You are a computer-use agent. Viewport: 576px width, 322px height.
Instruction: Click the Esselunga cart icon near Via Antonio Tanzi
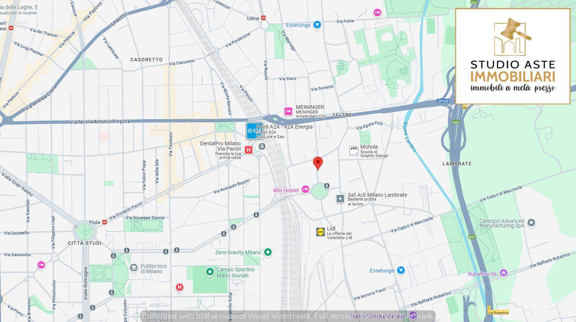(401, 270)
